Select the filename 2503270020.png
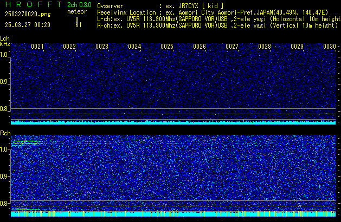Image resolution: width=341 pixels, height=222 pixels. [x=28, y=14]
